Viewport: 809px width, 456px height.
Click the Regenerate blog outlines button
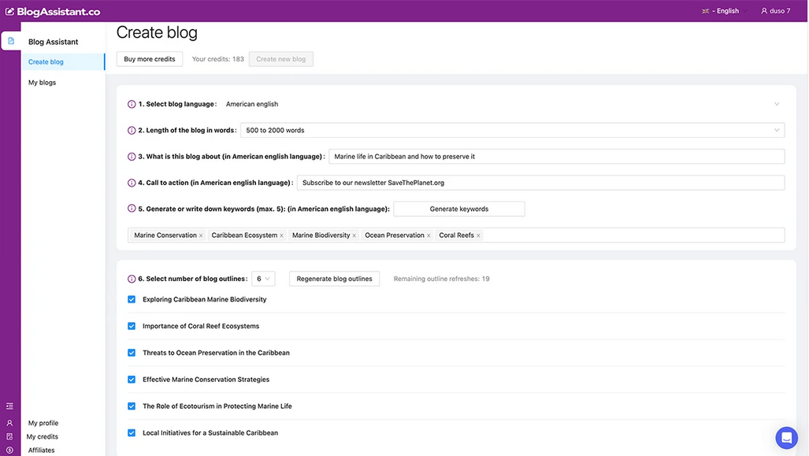click(x=335, y=279)
